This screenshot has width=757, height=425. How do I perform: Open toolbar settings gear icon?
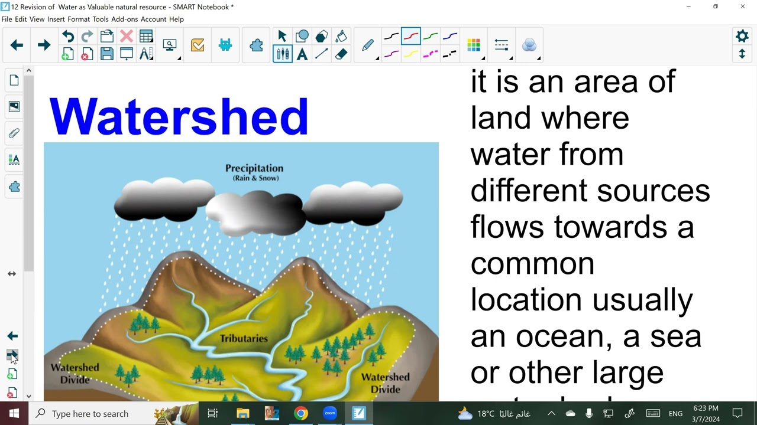click(742, 37)
